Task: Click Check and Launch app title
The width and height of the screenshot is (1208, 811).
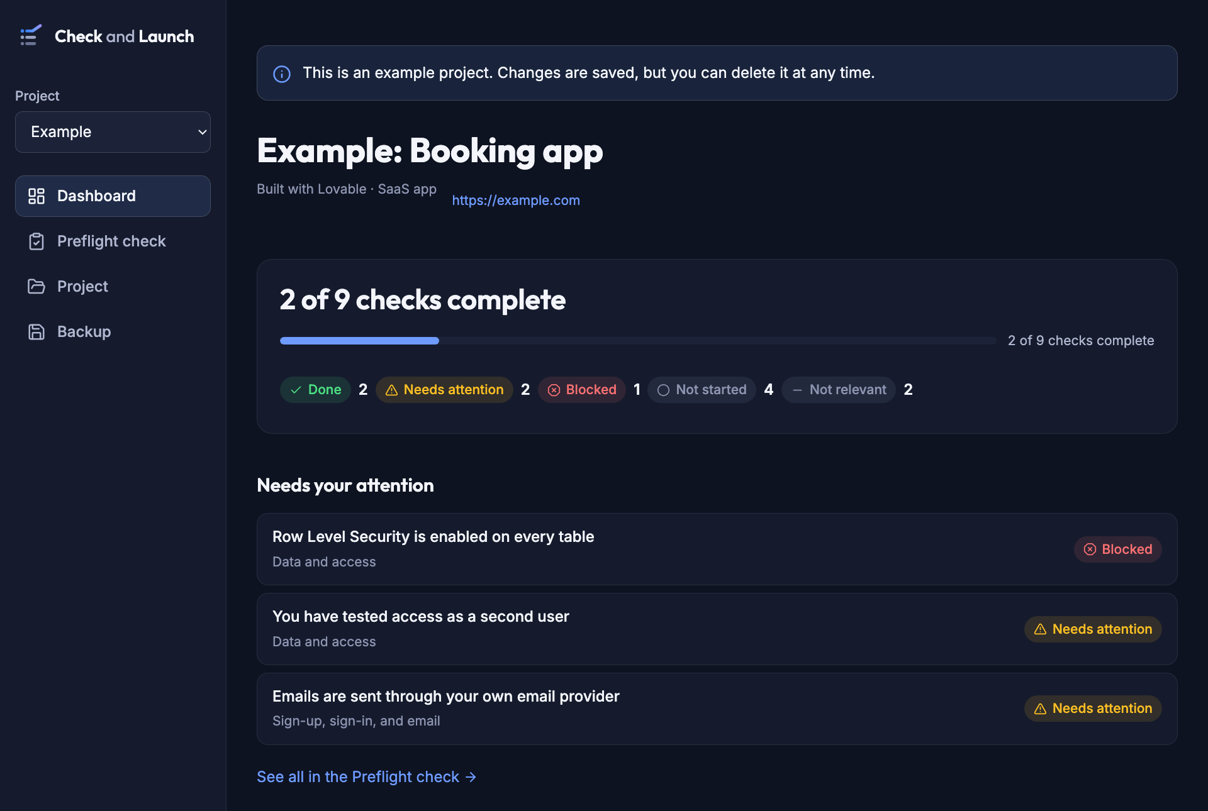Action: pyautogui.click(x=125, y=36)
